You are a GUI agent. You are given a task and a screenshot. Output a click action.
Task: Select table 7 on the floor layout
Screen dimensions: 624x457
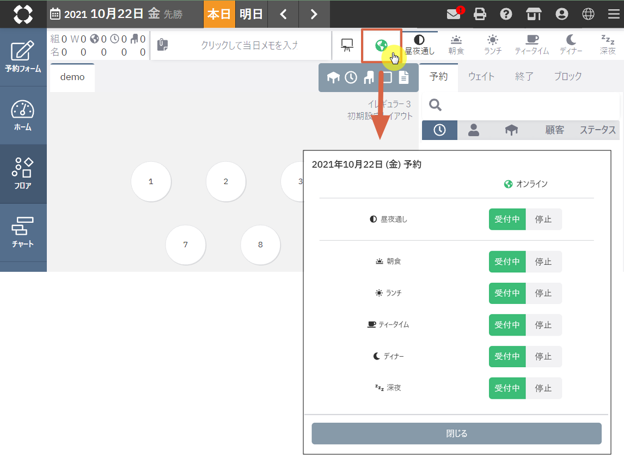click(x=185, y=245)
